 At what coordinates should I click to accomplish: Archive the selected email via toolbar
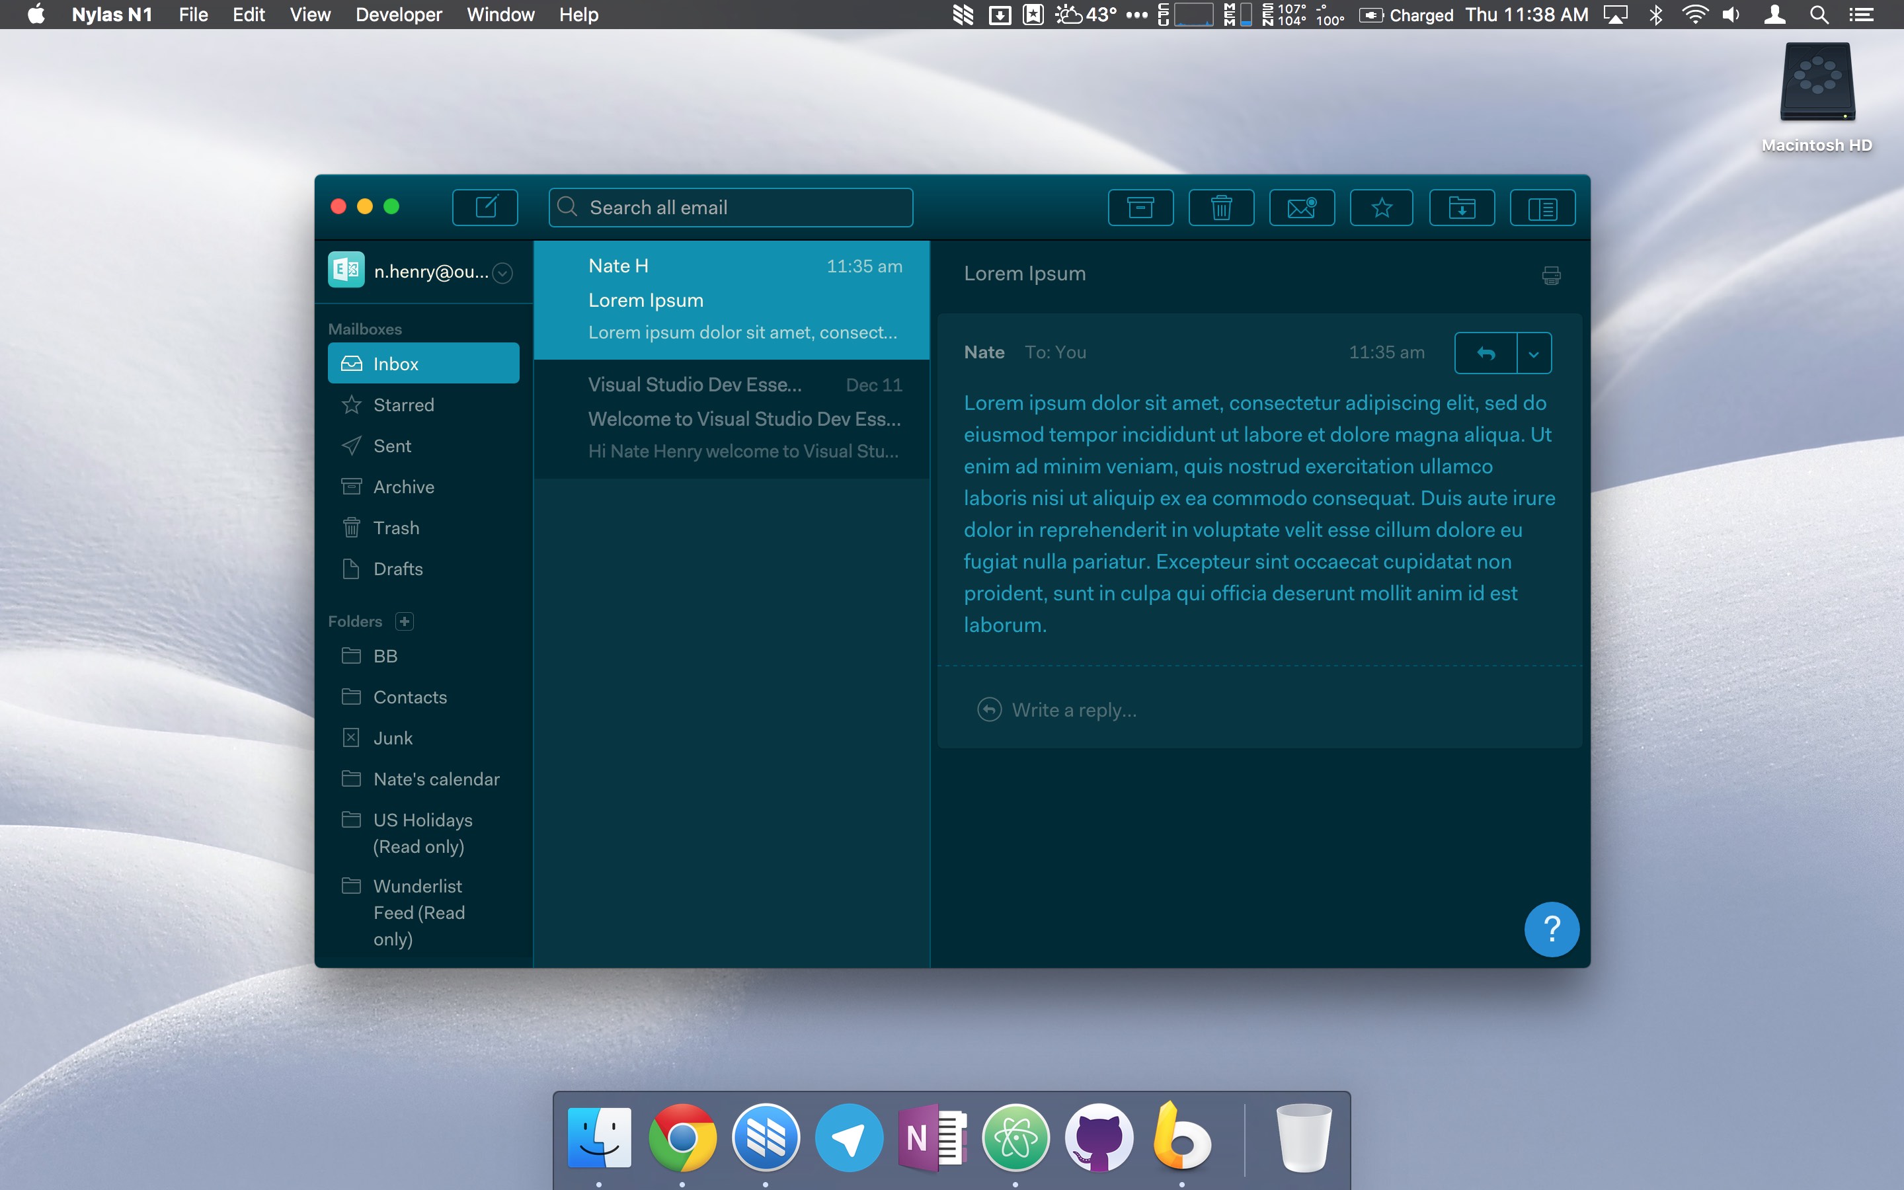click(x=1140, y=208)
